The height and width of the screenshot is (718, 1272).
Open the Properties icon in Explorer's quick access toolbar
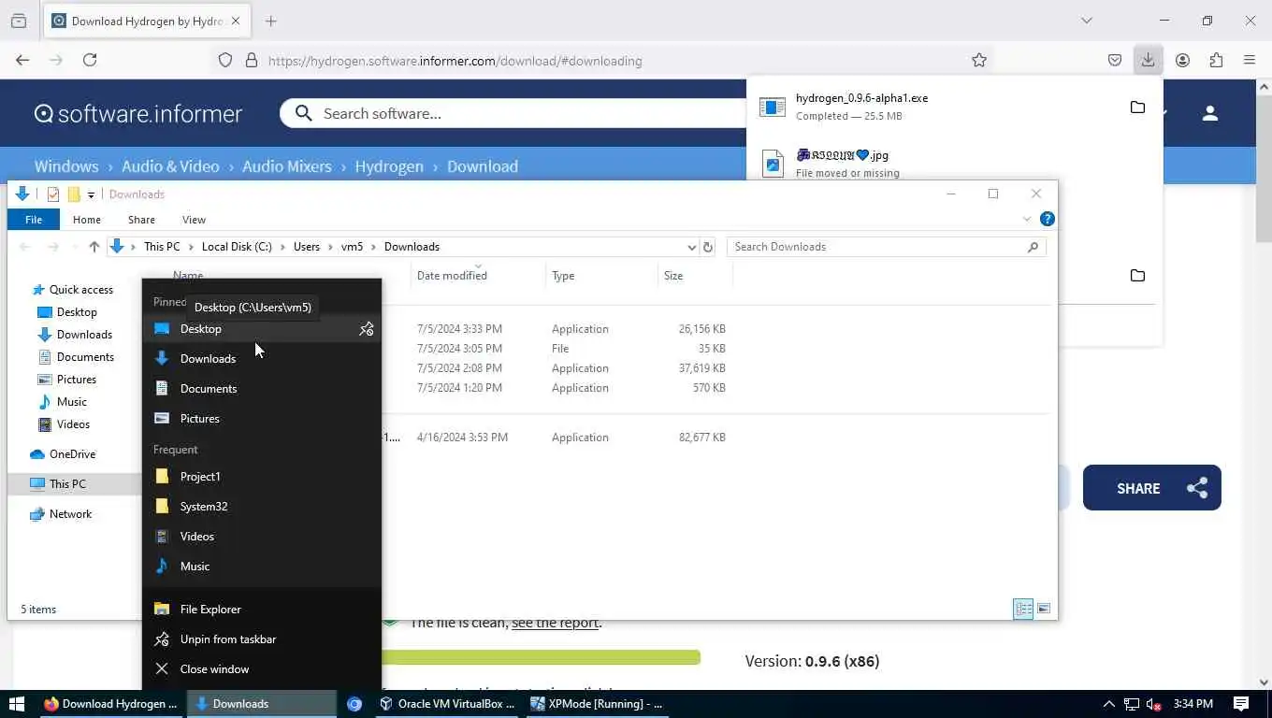53,194
